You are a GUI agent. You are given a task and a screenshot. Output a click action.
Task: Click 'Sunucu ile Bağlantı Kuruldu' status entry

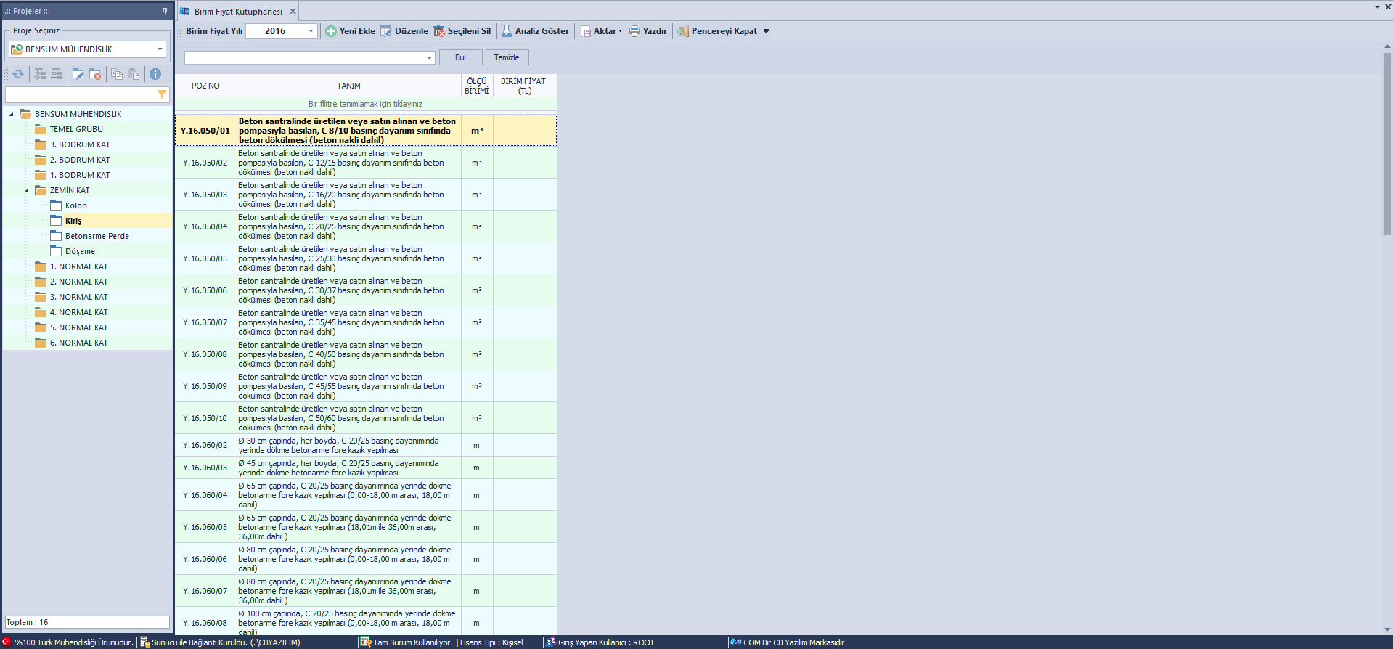220,642
